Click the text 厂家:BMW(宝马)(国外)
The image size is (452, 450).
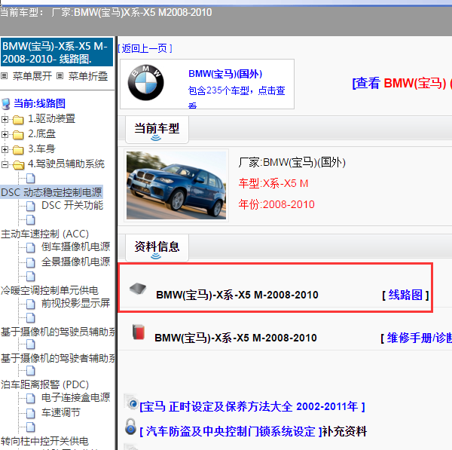point(292,162)
